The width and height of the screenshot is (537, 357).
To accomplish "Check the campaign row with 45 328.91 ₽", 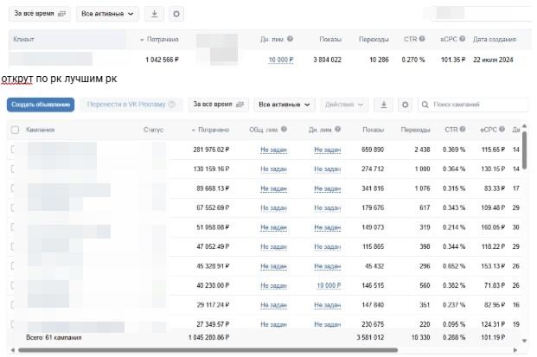I will point(13,266).
